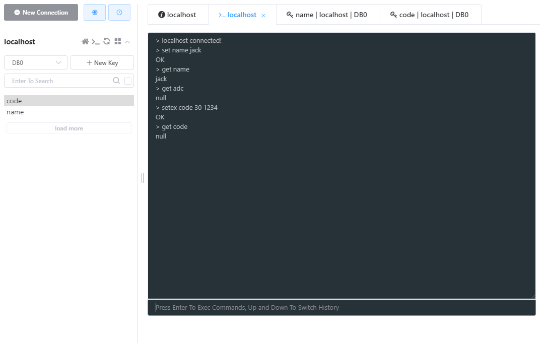
Task: Click the 'get name' console line
Action: [x=173, y=70]
